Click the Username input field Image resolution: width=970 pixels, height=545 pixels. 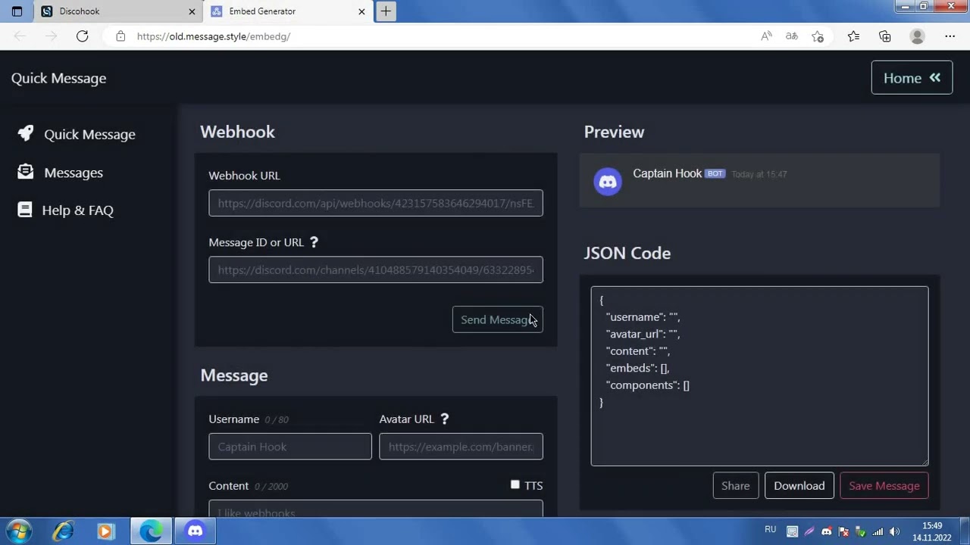click(x=290, y=447)
